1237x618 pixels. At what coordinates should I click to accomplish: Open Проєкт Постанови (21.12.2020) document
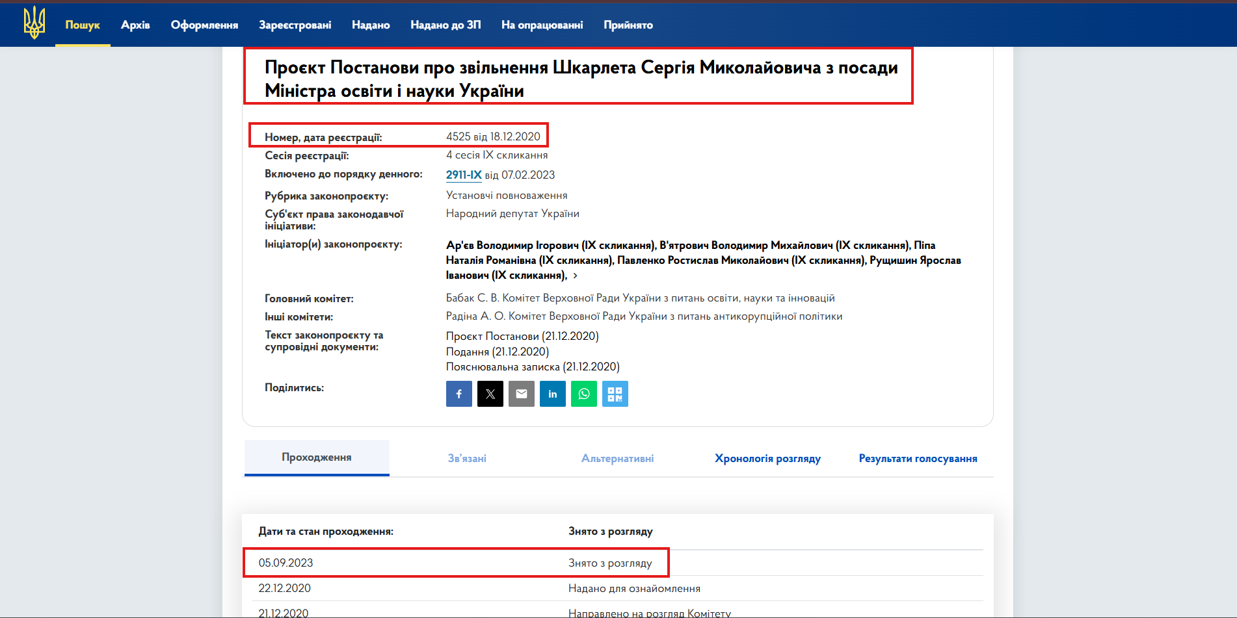click(522, 336)
